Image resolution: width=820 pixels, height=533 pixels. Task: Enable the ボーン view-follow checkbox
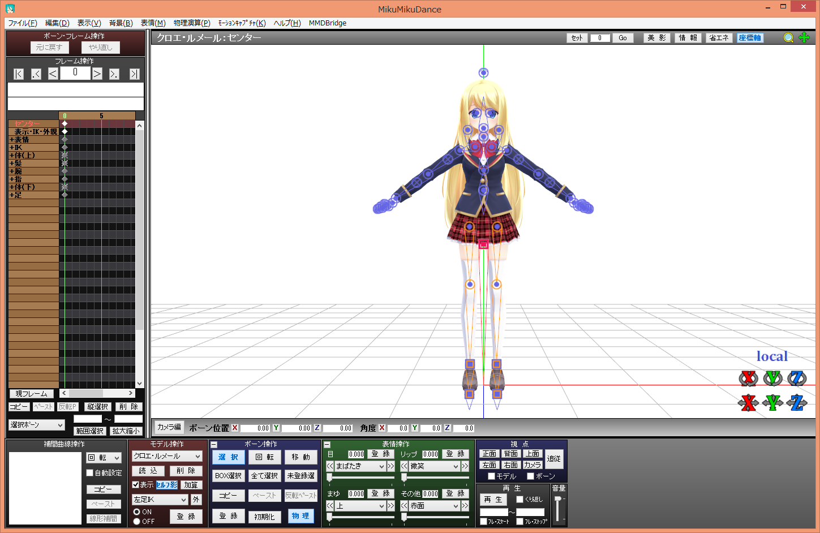point(530,476)
